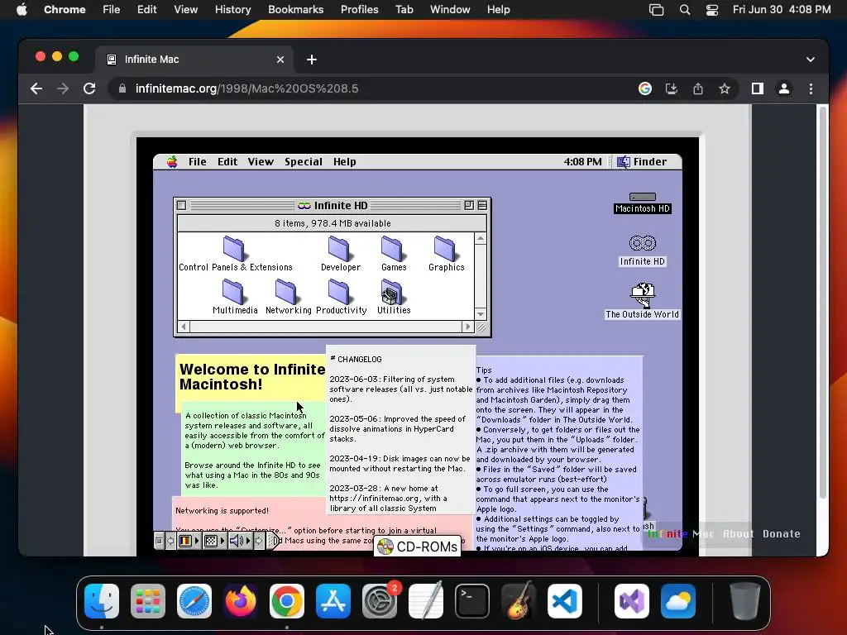Open the classic Help menu in emulator
The width and height of the screenshot is (847, 635).
coord(344,161)
